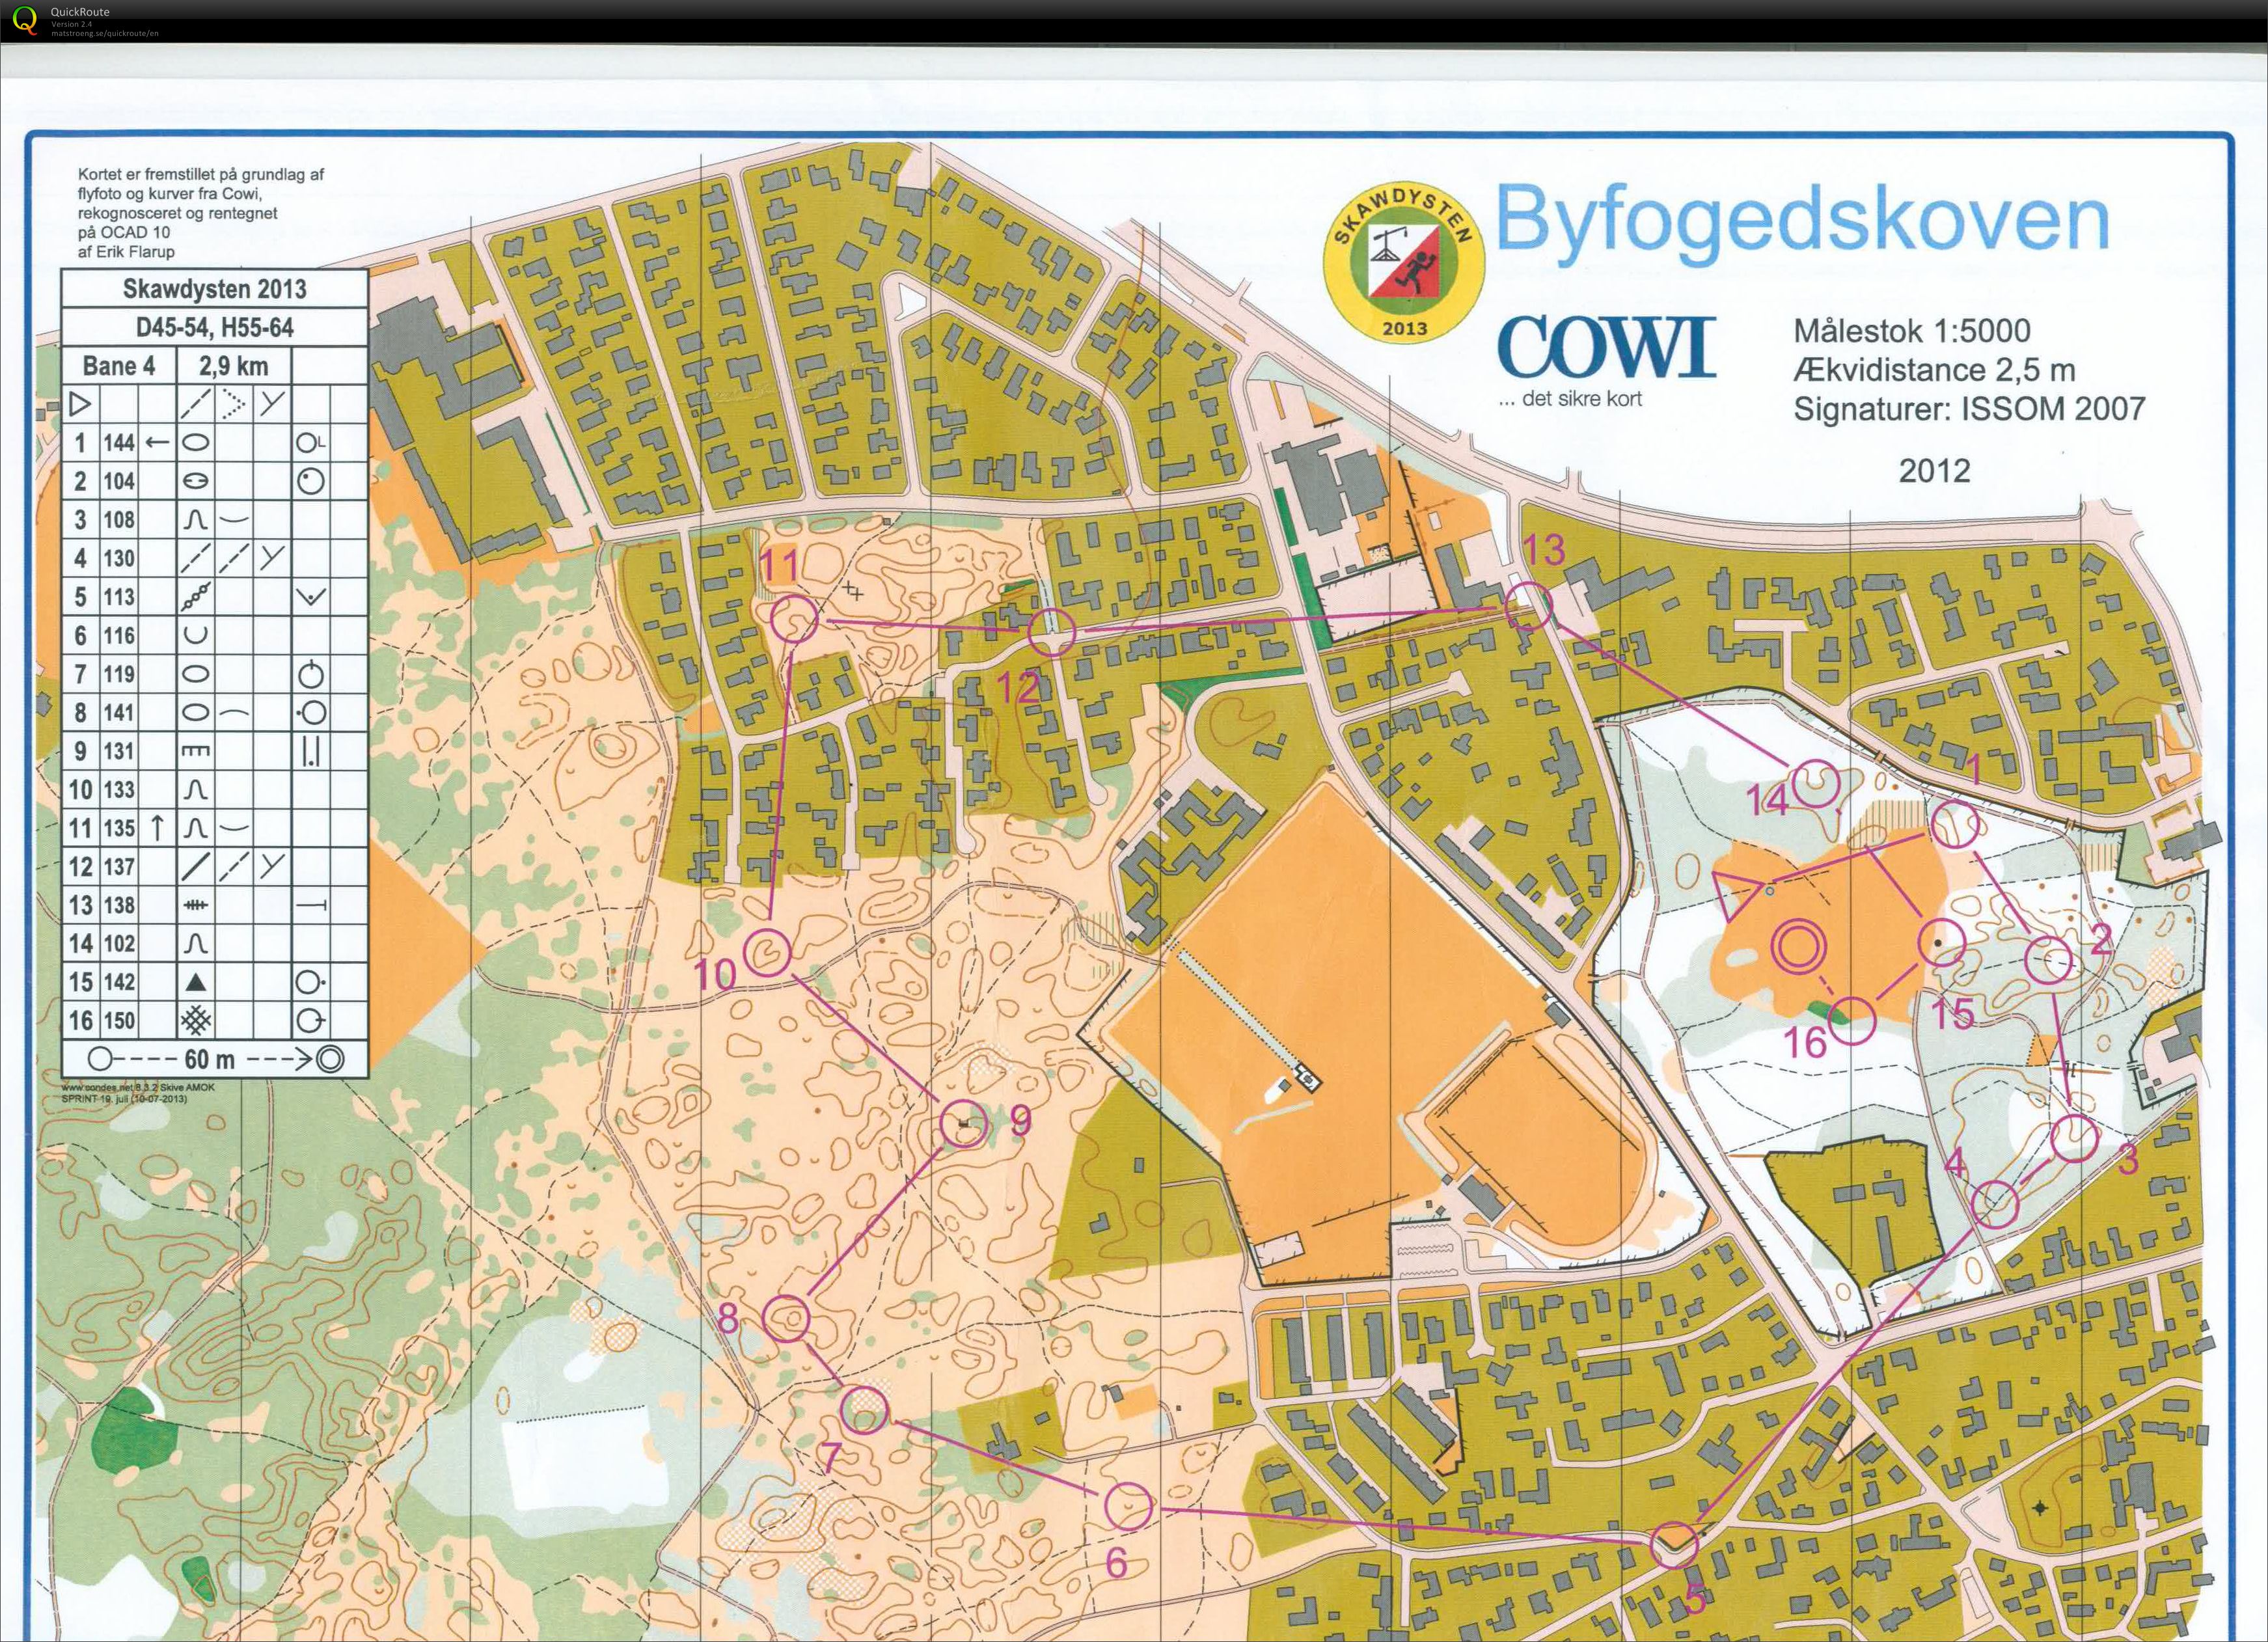Click the left-arrow symbol in row 1
Screen dimensions: 2268x1642
tap(157, 442)
